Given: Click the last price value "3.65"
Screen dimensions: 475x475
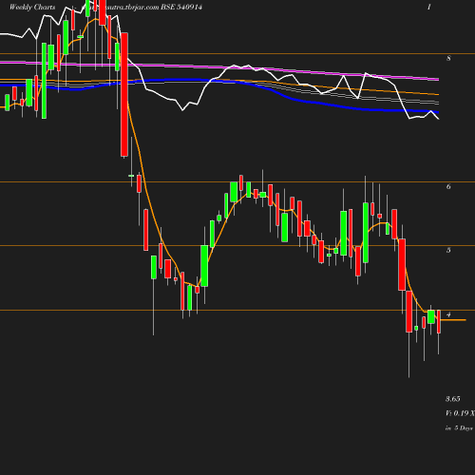Looking at the screenshot, I should [453, 399].
